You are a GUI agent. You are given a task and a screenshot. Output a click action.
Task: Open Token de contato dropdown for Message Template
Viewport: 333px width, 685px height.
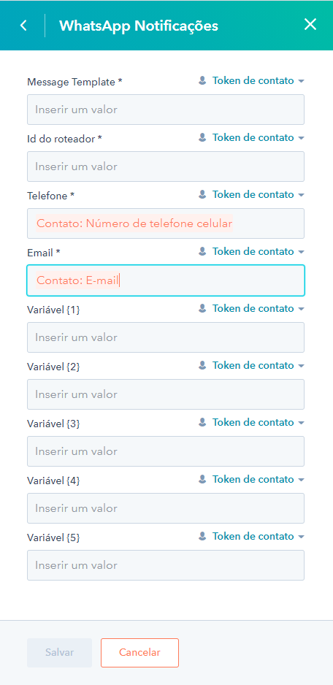tap(258, 80)
